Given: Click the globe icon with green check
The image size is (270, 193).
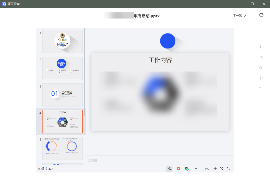Looking at the screenshot, I should click(186, 168).
